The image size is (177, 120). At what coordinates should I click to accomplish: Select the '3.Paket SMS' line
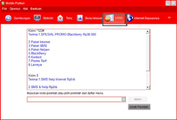point(38,46)
